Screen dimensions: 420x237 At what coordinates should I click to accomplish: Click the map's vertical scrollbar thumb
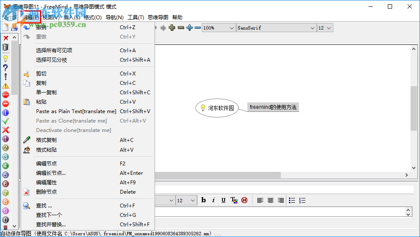pyautogui.click(x=414, y=108)
